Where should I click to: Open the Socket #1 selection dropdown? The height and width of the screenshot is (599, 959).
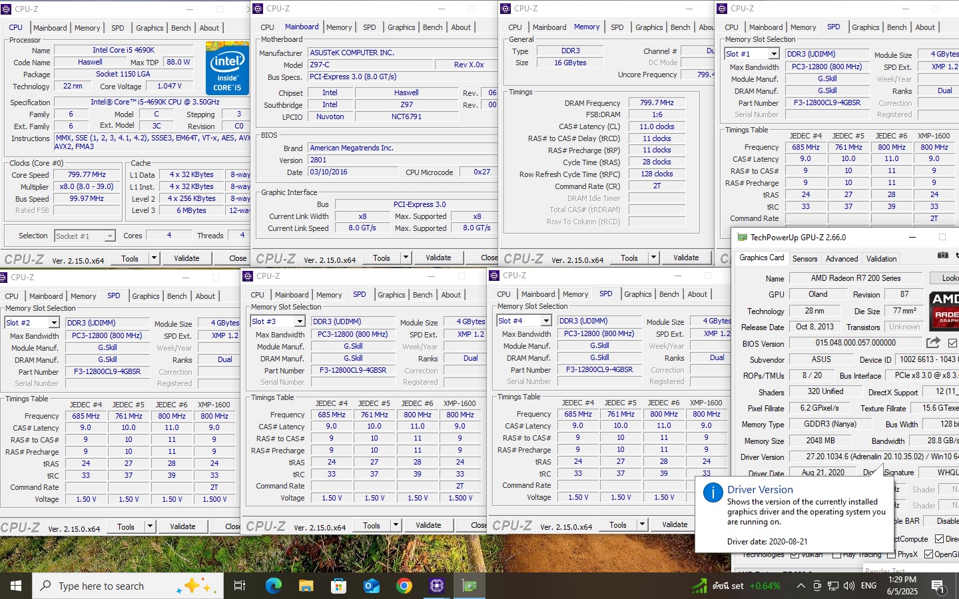[109, 236]
